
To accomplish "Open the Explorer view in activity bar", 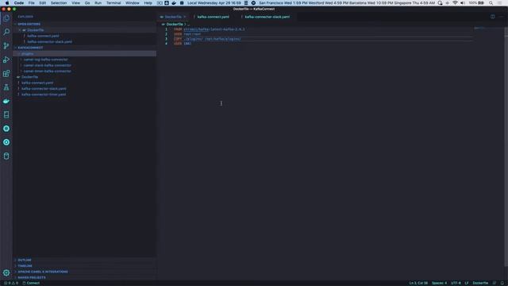I will tap(6, 18).
